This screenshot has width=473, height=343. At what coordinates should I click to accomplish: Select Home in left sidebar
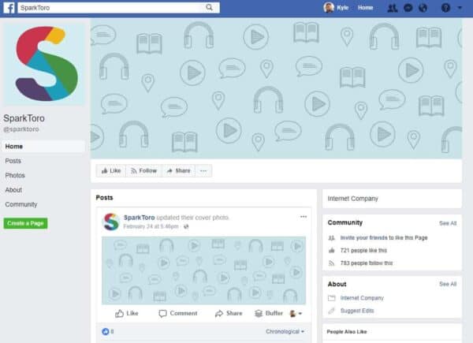pos(44,147)
